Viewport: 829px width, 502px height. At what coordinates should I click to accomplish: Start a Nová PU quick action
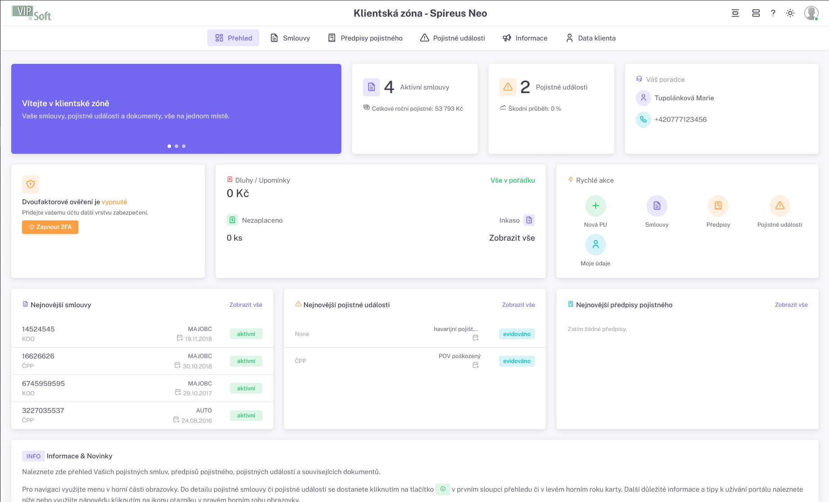click(x=596, y=206)
